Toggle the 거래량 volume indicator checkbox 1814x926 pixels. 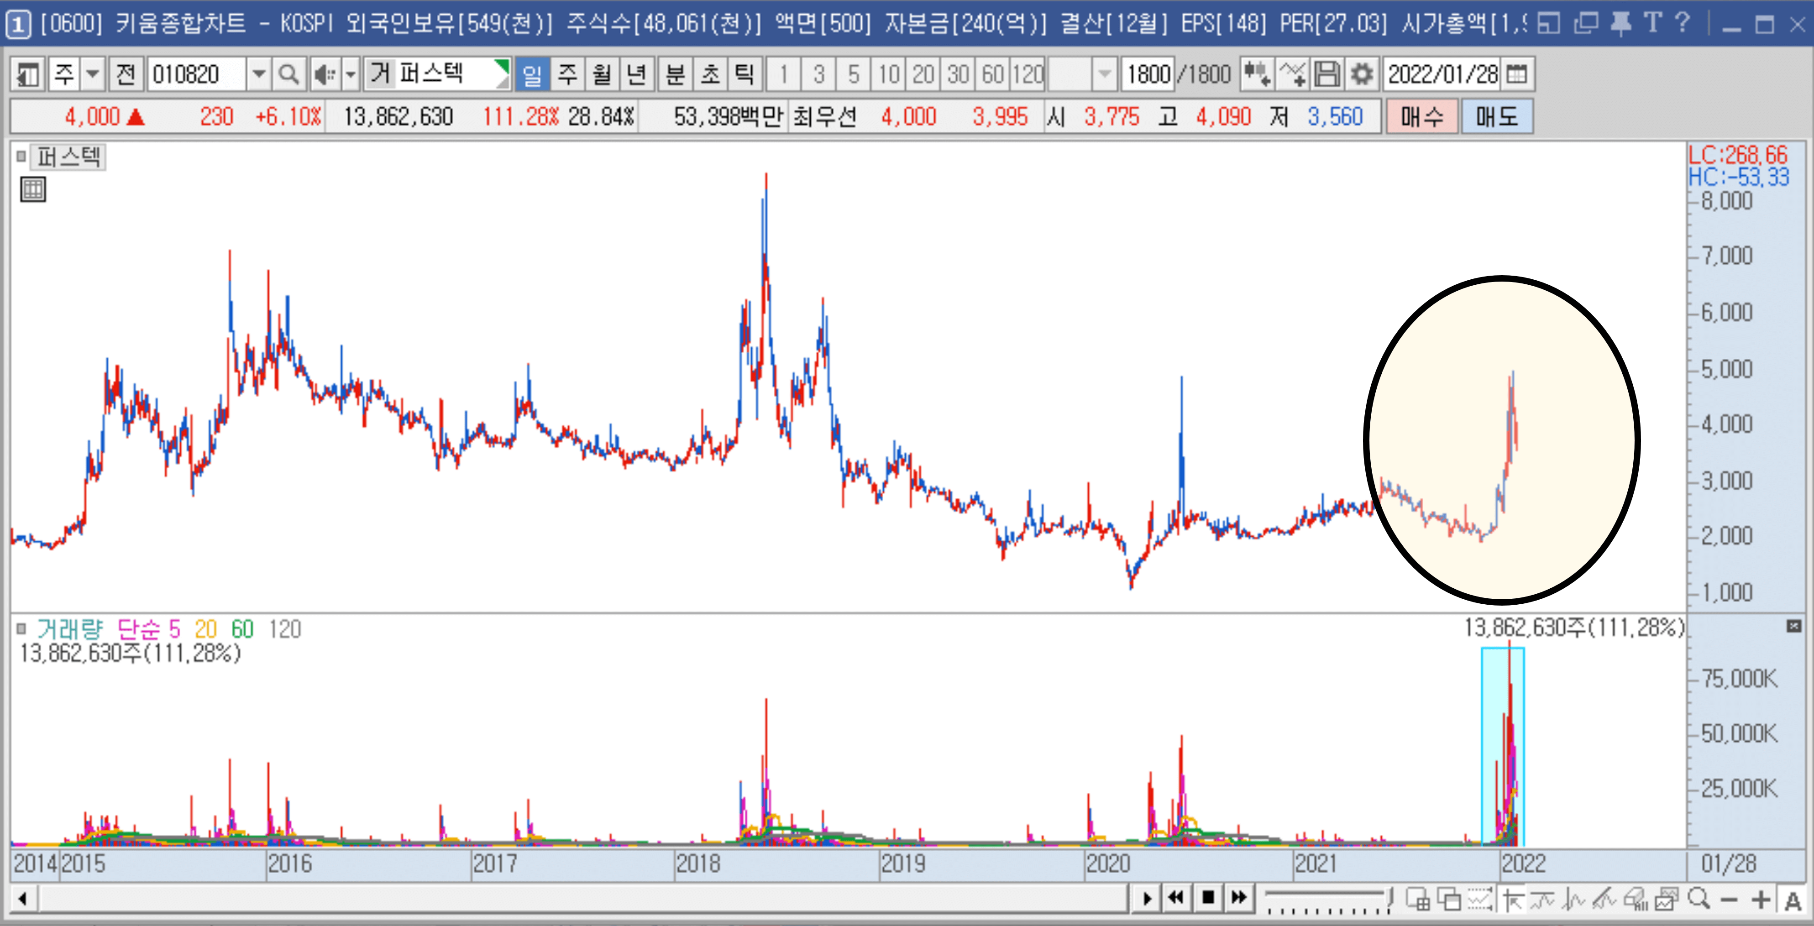(x=21, y=628)
